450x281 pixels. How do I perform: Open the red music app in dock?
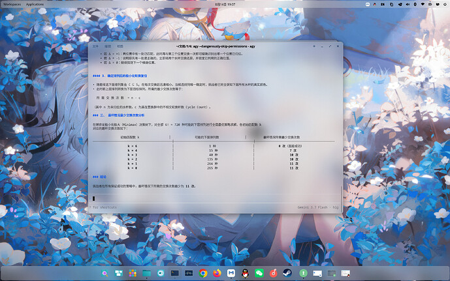273,273
